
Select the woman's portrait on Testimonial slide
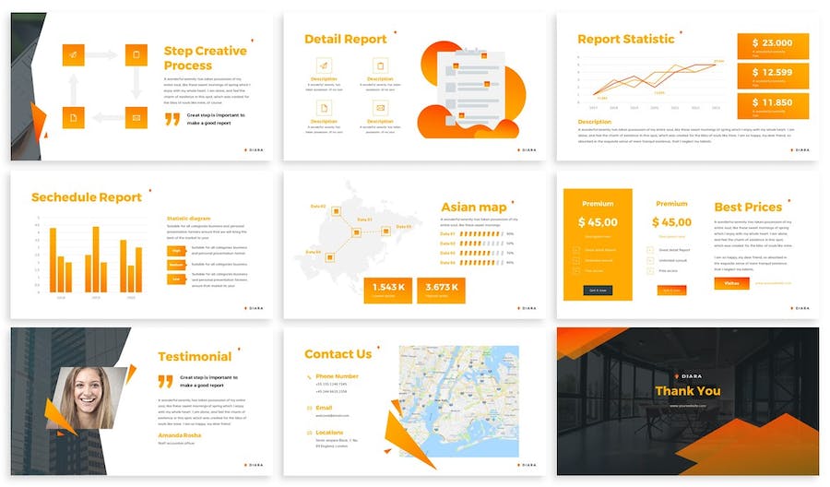(87, 398)
